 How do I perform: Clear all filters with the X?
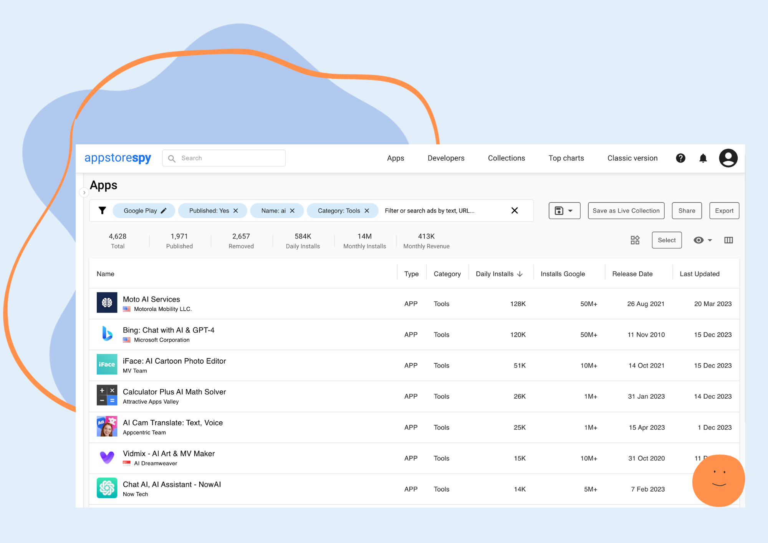tap(515, 210)
